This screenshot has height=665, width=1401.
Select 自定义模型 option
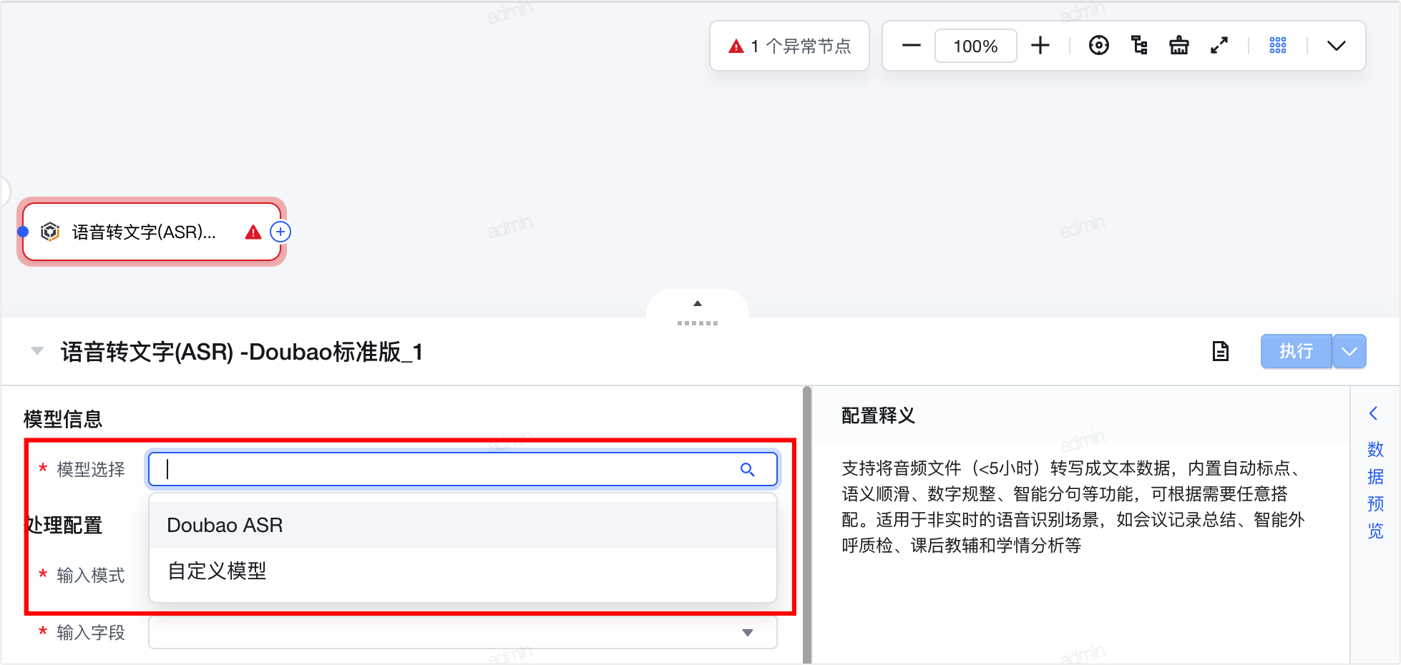(463, 571)
